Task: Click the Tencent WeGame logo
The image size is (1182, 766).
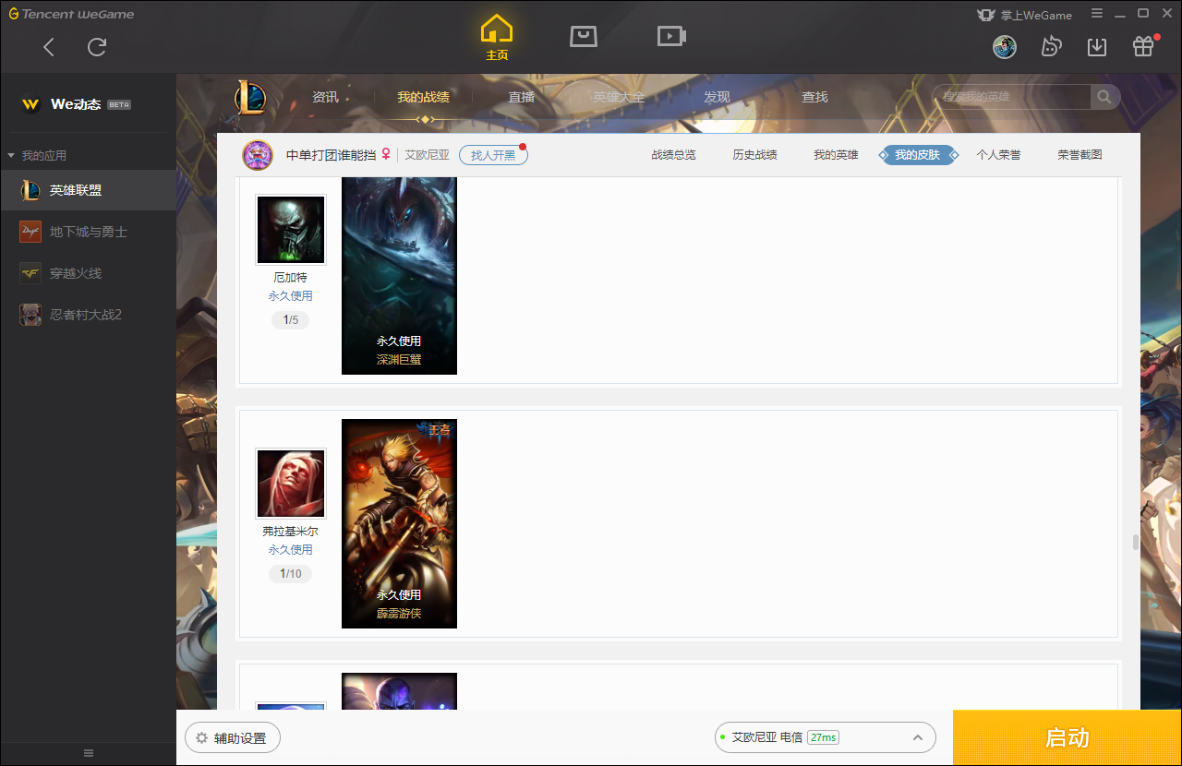Action: [x=71, y=14]
